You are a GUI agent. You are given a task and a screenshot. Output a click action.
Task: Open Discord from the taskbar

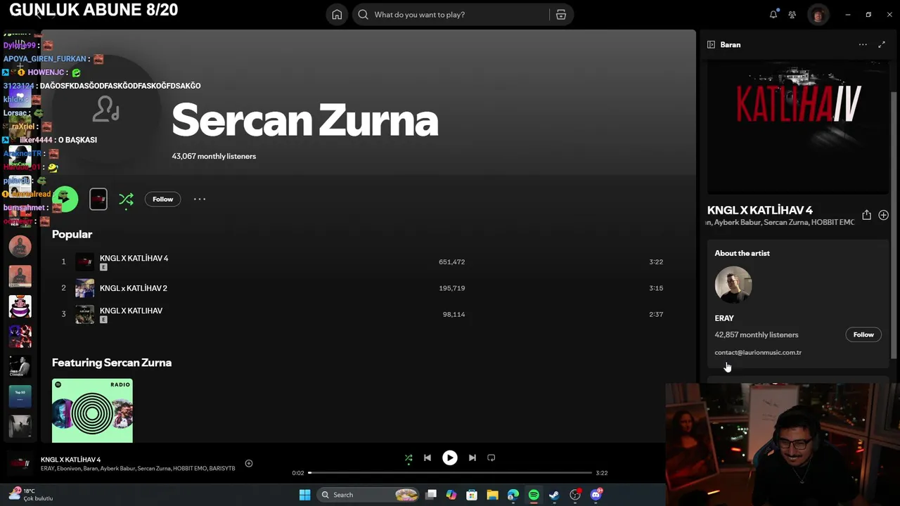[x=596, y=495]
